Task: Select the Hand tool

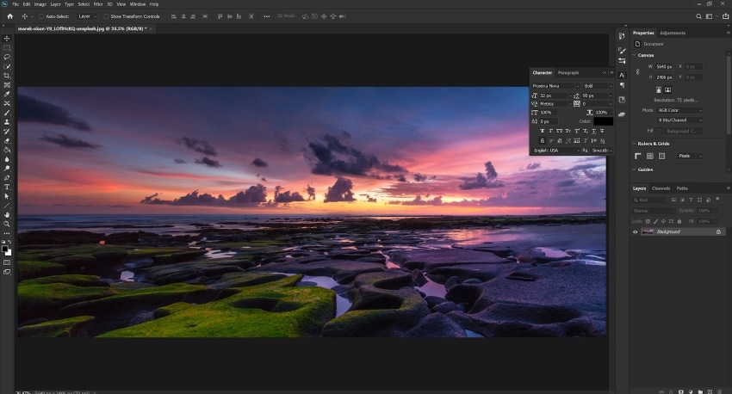Action: coord(7,214)
